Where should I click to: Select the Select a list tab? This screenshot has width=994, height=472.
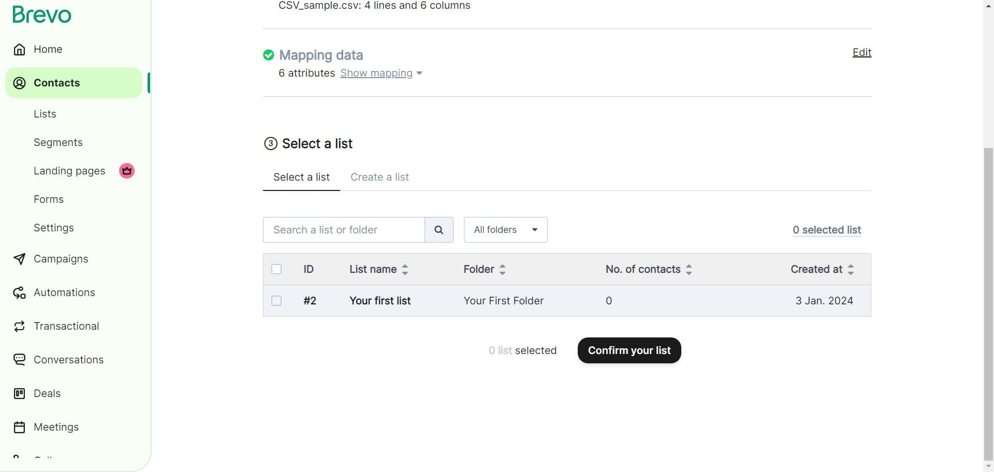(x=301, y=177)
